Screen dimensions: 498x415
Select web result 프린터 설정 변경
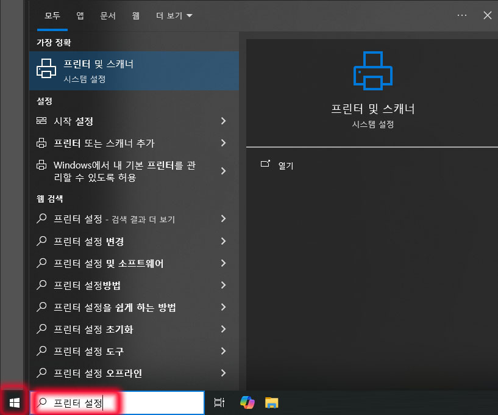click(133, 241)
